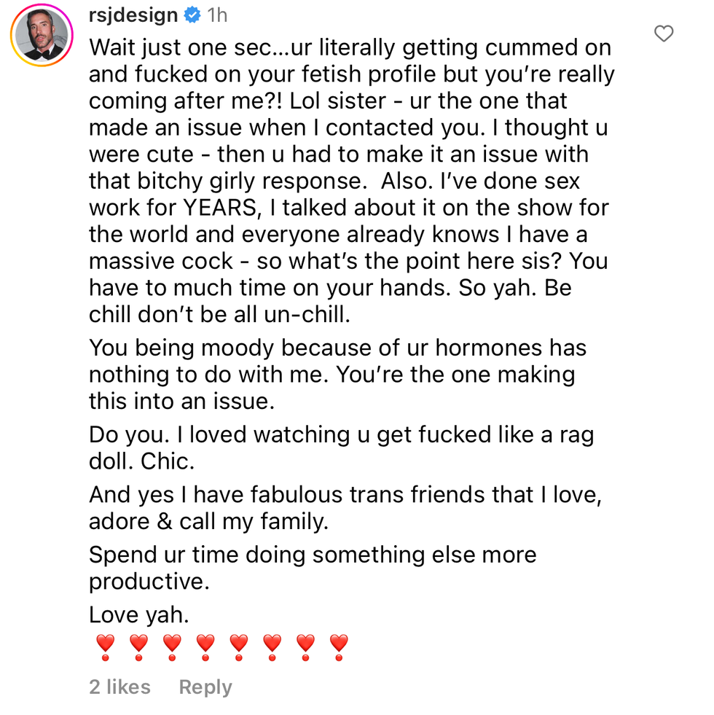
Task: Like the comment using the heart outline icon
Action: point(663,34)
